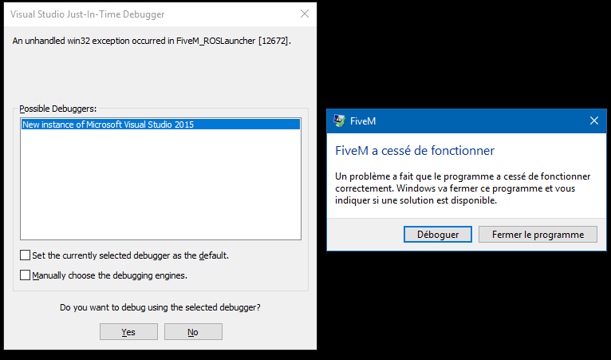This screenshot has width=611, height=360.
Task: Click 'Fermer le programme' button
Action: click(x=538, y=235)
